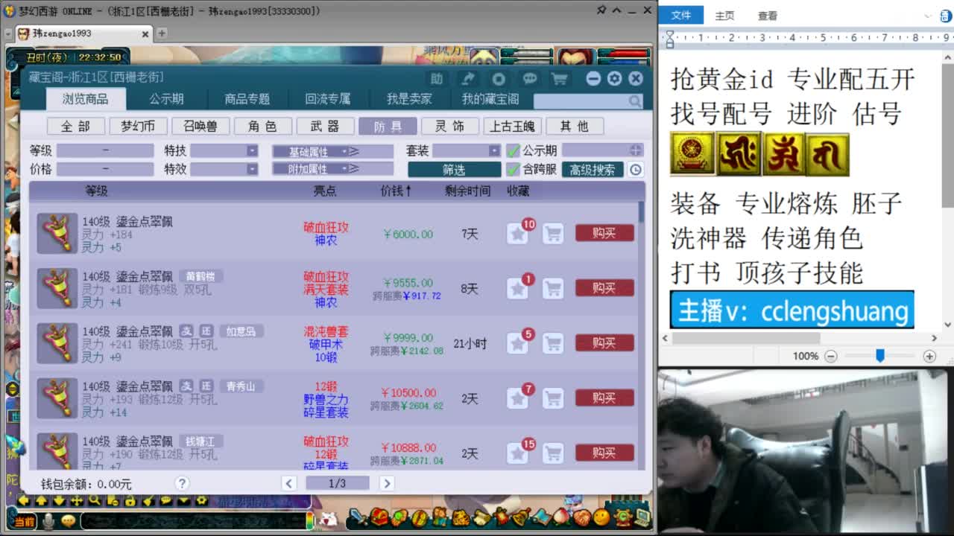Go to next page of listings
The image size is (954, 536).
pos(386,483)
